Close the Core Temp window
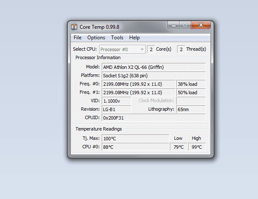The image size is (258, 199). 200,25
